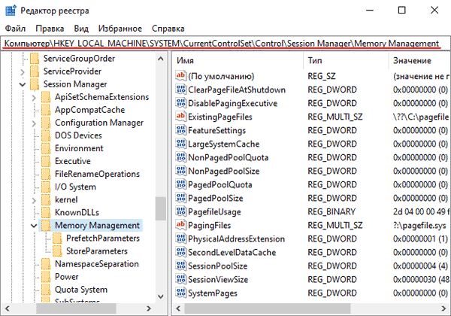This screenshot has height=316, width=451.
Task: Click tree pane horizontal scroll left arrow
Action: [8, 308]
